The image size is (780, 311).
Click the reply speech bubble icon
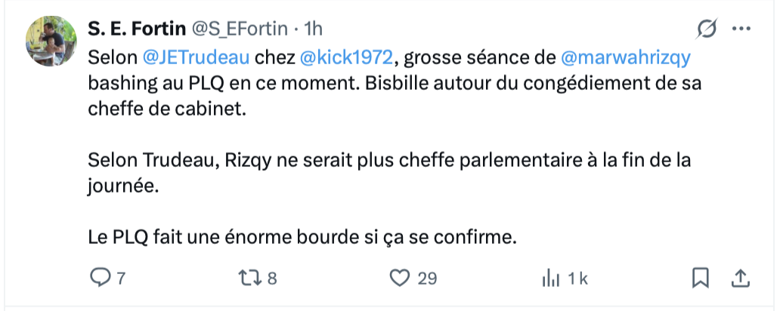pos(101,279)
